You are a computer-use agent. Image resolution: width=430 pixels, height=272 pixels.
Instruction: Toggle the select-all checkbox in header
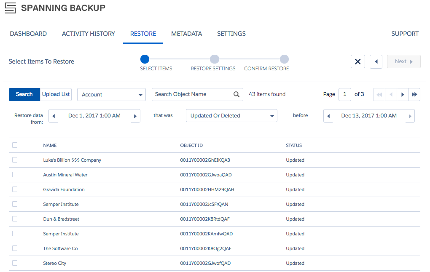[15, 145]
